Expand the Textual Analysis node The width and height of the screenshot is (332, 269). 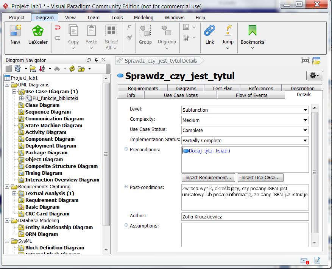point(14,194)
